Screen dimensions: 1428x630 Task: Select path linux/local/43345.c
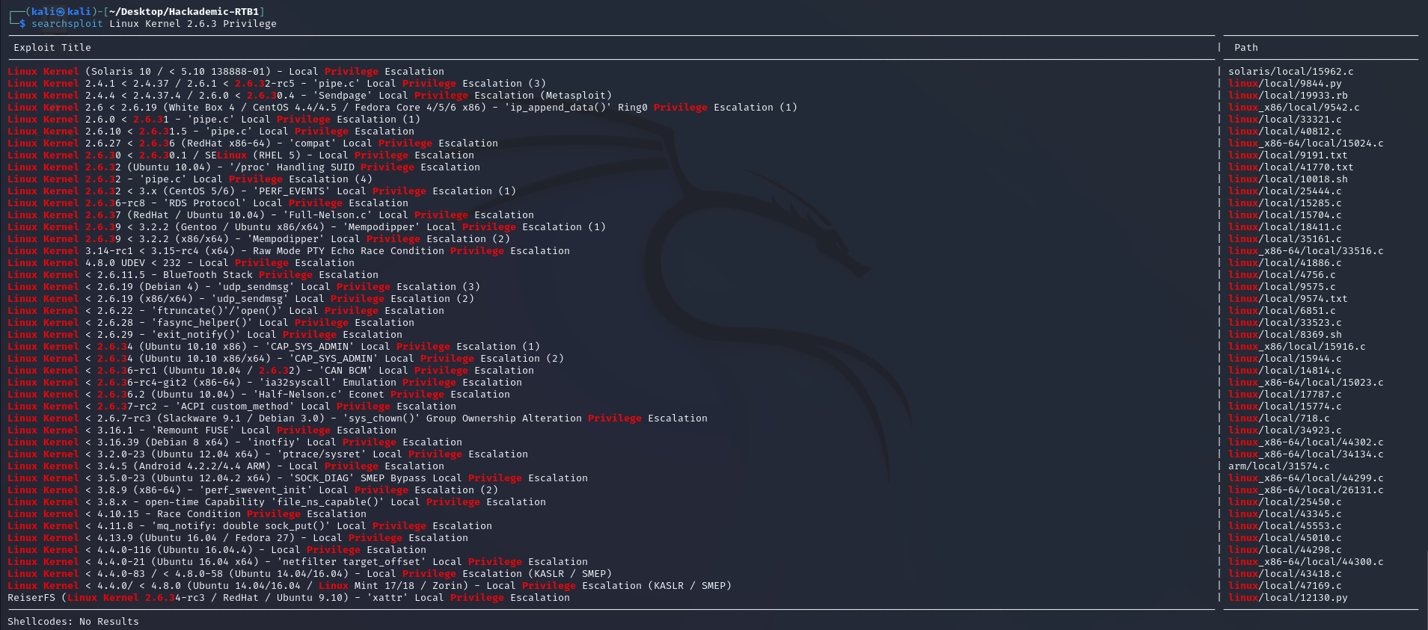point(1285,514)
